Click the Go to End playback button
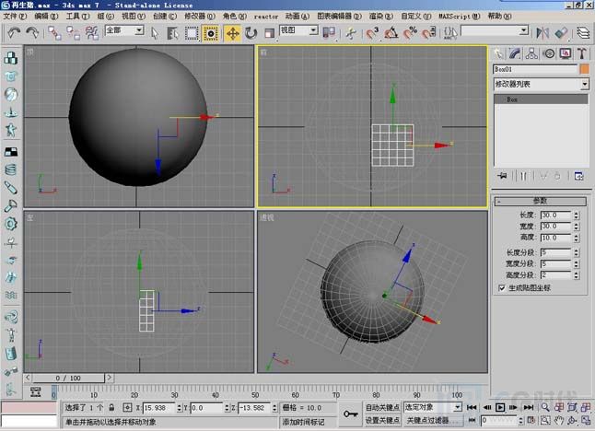 click(x=529, y=407)
